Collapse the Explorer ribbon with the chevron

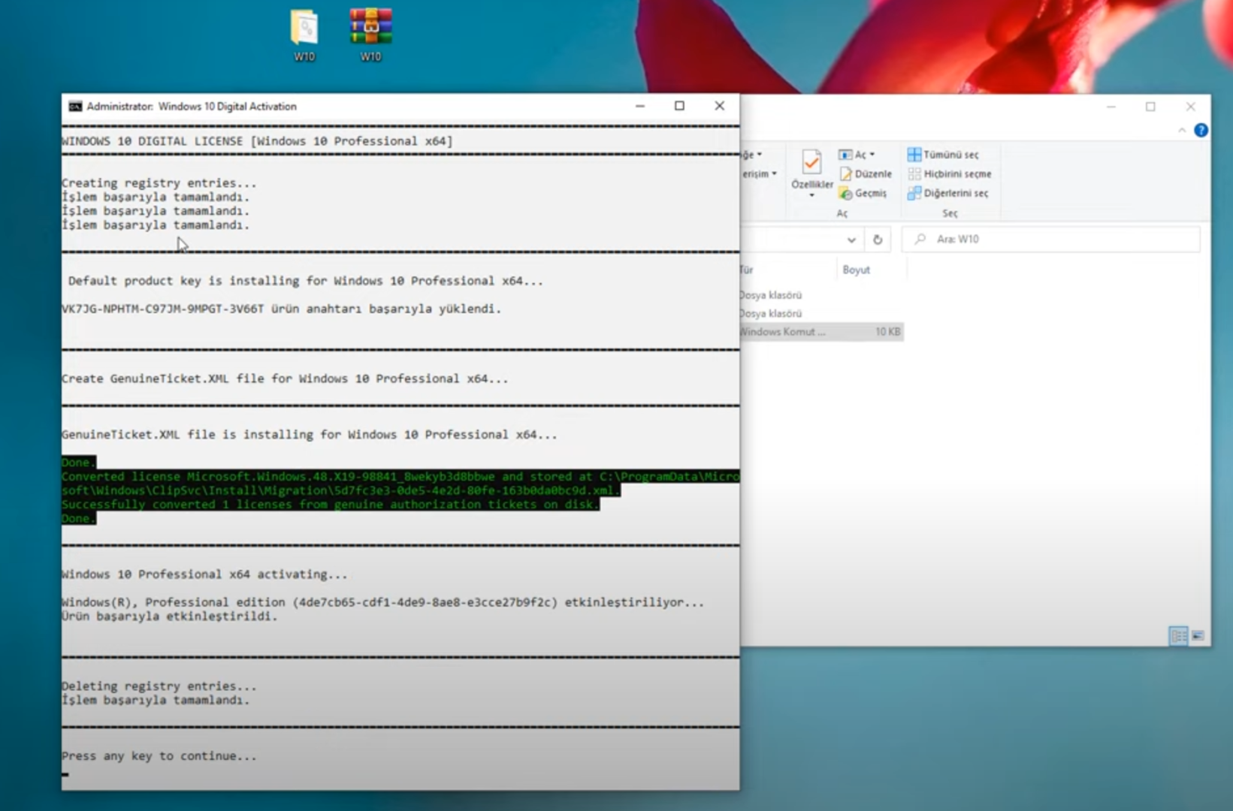1182,130
